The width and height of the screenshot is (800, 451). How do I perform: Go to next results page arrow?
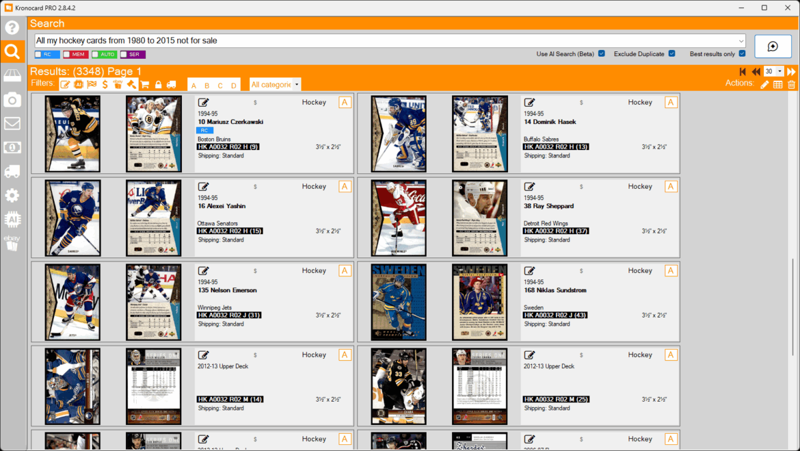791,71
